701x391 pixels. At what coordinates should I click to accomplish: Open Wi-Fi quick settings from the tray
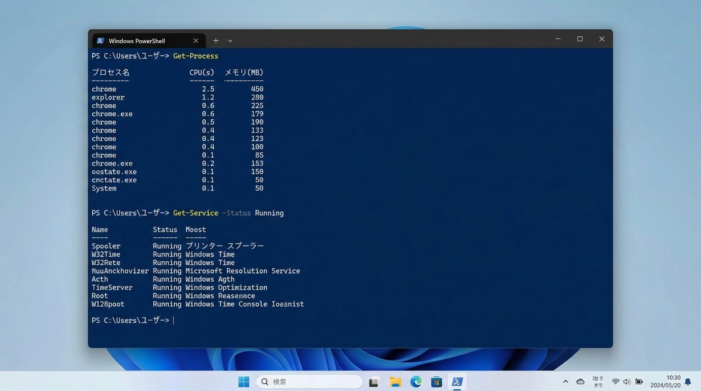(x=615, y=382)
